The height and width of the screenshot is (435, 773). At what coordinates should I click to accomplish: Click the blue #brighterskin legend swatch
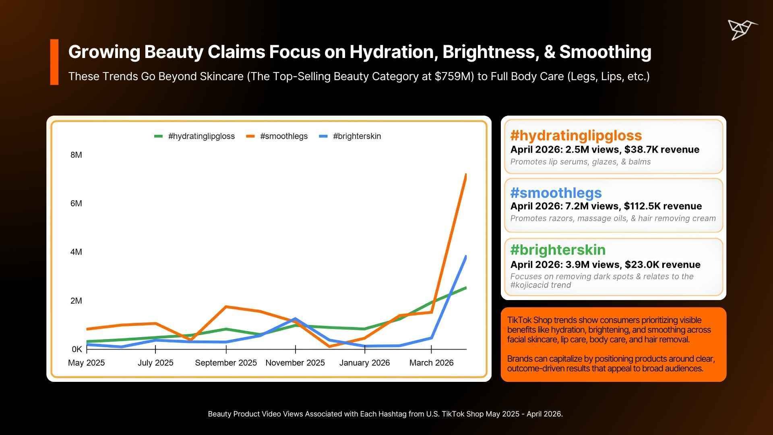click(x=323, y=137)
